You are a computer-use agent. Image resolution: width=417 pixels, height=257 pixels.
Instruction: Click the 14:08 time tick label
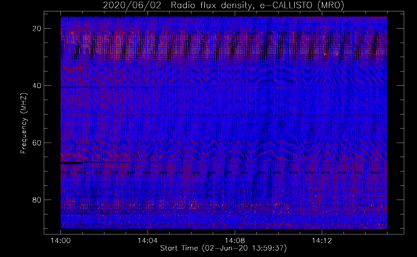[235, 241]
